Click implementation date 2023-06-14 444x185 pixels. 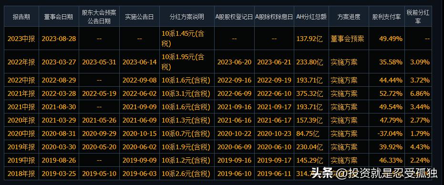click(139, 62)
